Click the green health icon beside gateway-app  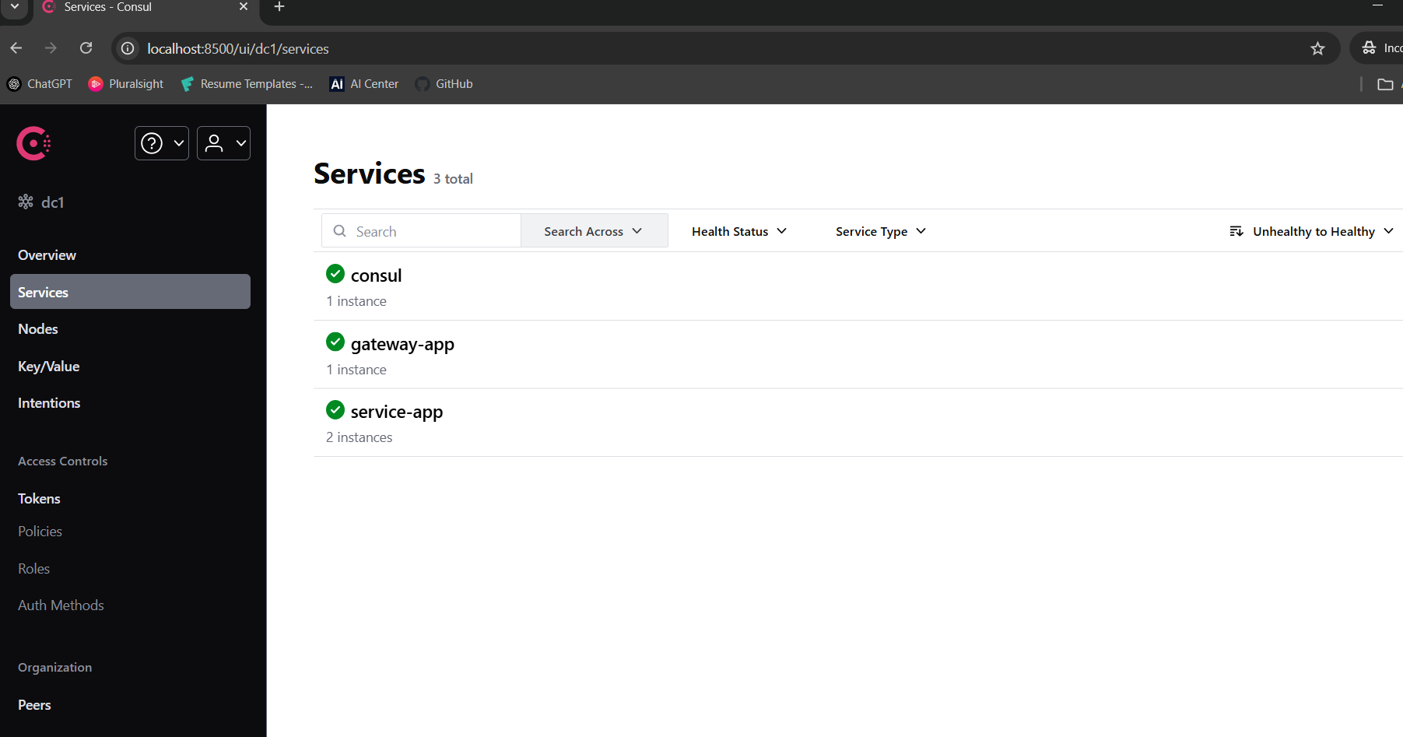click(x=335, y=342)
